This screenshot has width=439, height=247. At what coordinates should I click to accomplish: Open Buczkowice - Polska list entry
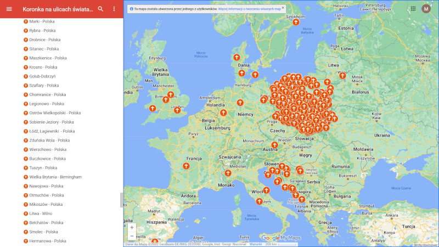coord(48,159)
